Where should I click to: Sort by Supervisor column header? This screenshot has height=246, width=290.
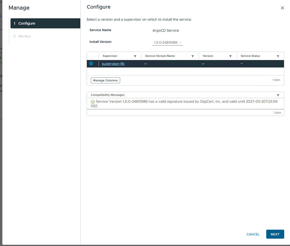(110, 56)
